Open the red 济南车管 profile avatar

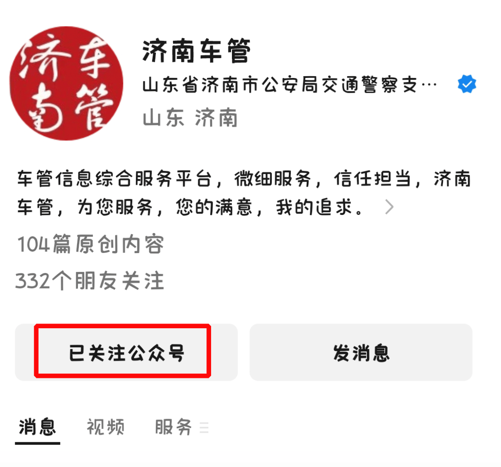click(66, 84)
